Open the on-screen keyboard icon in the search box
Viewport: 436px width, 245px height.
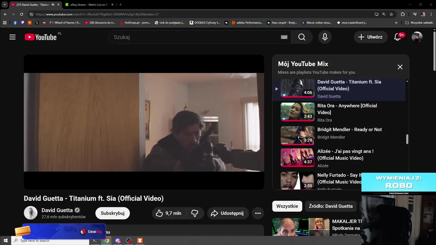(284, 37)
